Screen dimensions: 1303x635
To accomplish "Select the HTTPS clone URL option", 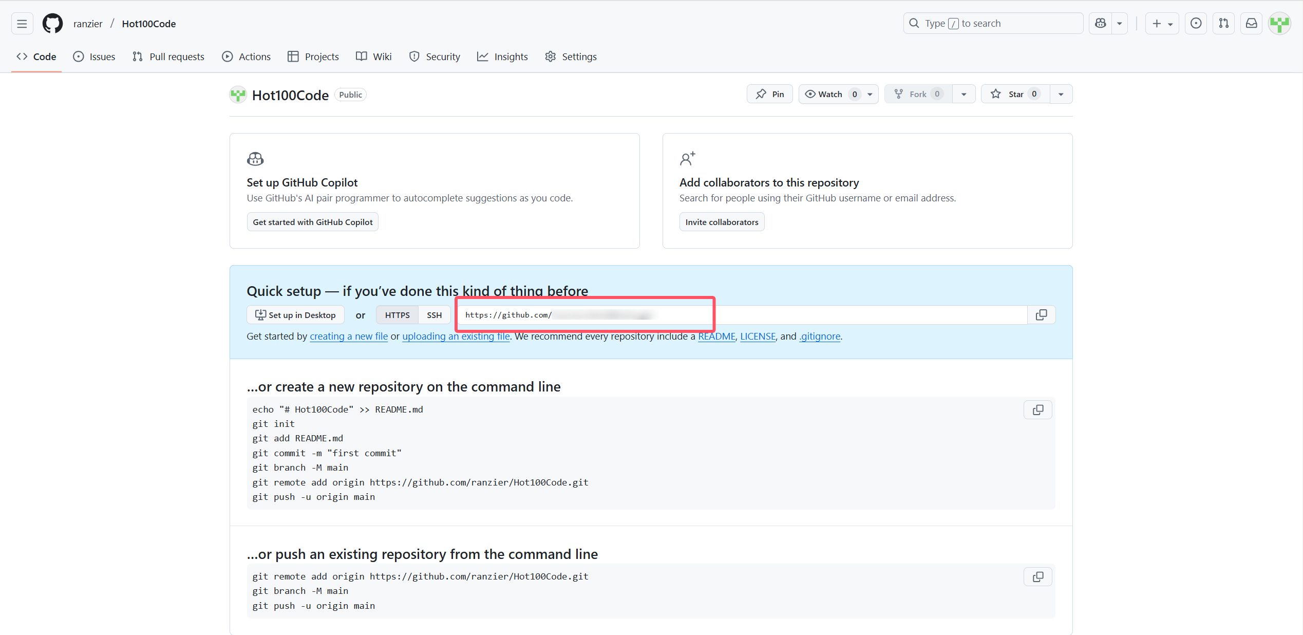I will click(397, 315).
